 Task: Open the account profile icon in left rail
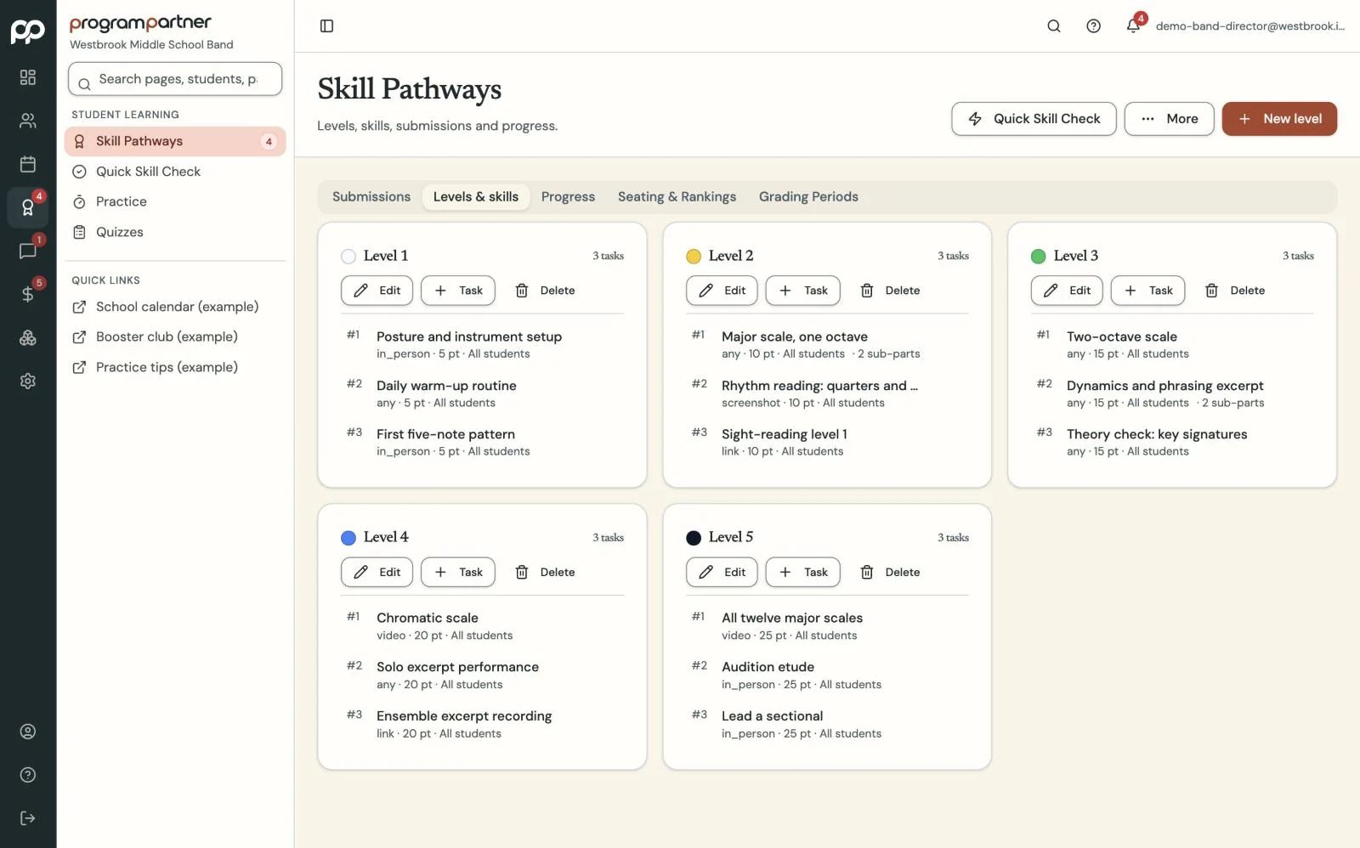[x=28, y=732]
